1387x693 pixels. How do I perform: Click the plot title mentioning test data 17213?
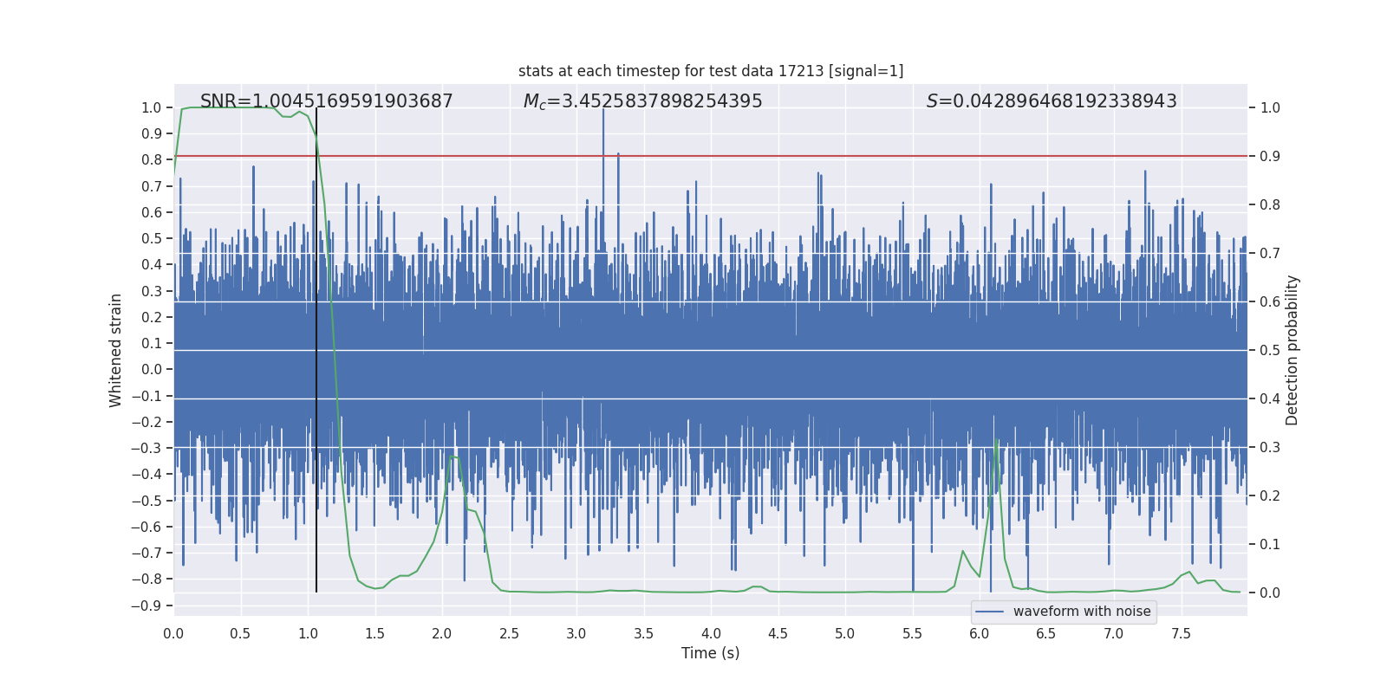[x=710, y=71]
